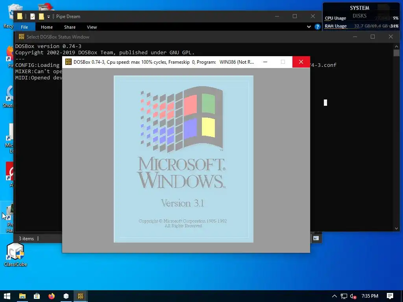Show hidden system tray icons

pyautogui.click(x=335, y=296)
